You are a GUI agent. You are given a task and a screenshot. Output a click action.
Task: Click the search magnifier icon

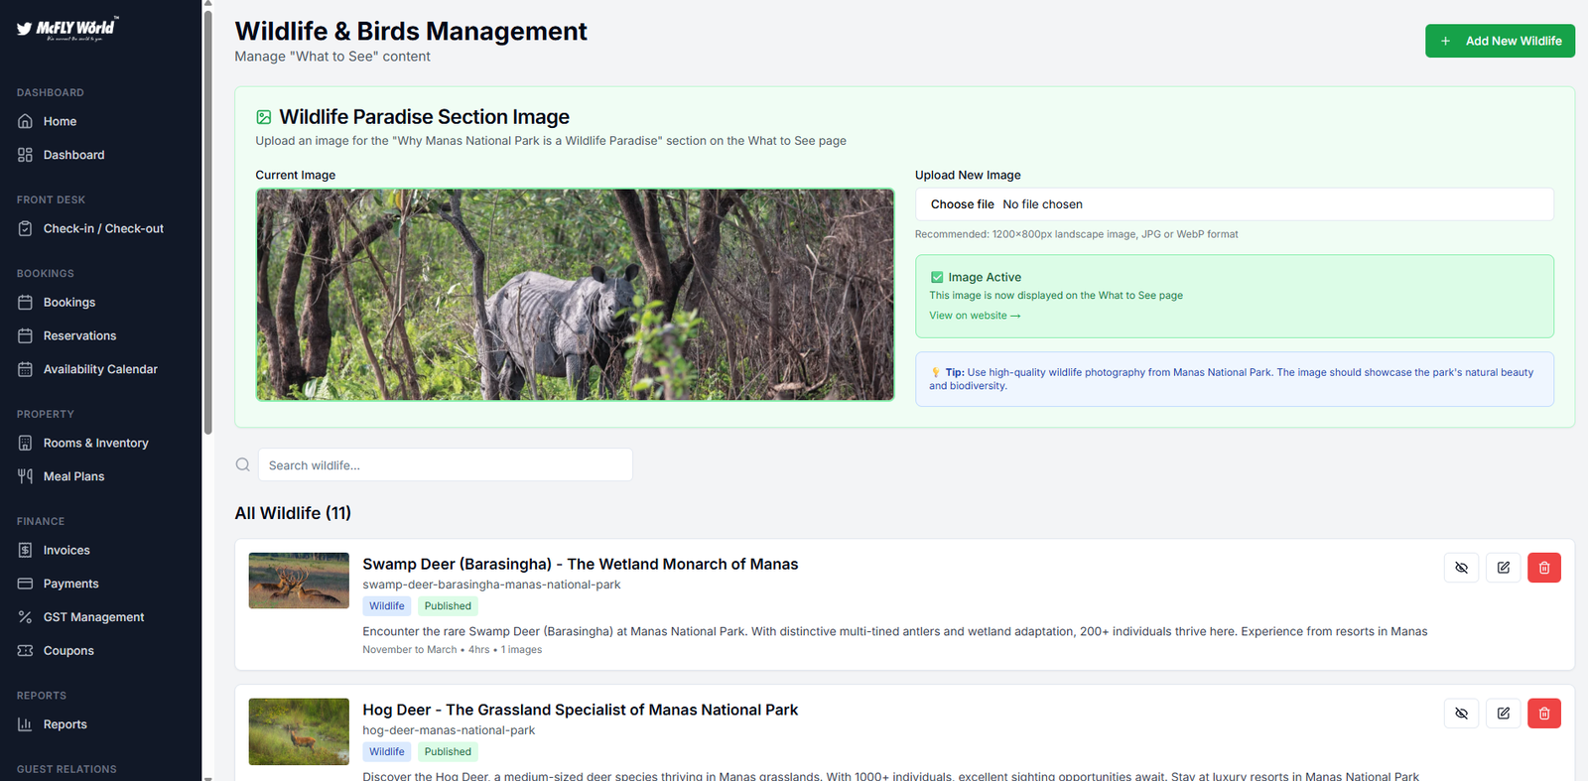243,464
